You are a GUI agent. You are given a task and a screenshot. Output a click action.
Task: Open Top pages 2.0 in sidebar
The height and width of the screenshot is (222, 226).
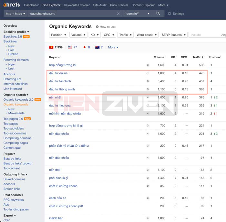coord(13,119)
